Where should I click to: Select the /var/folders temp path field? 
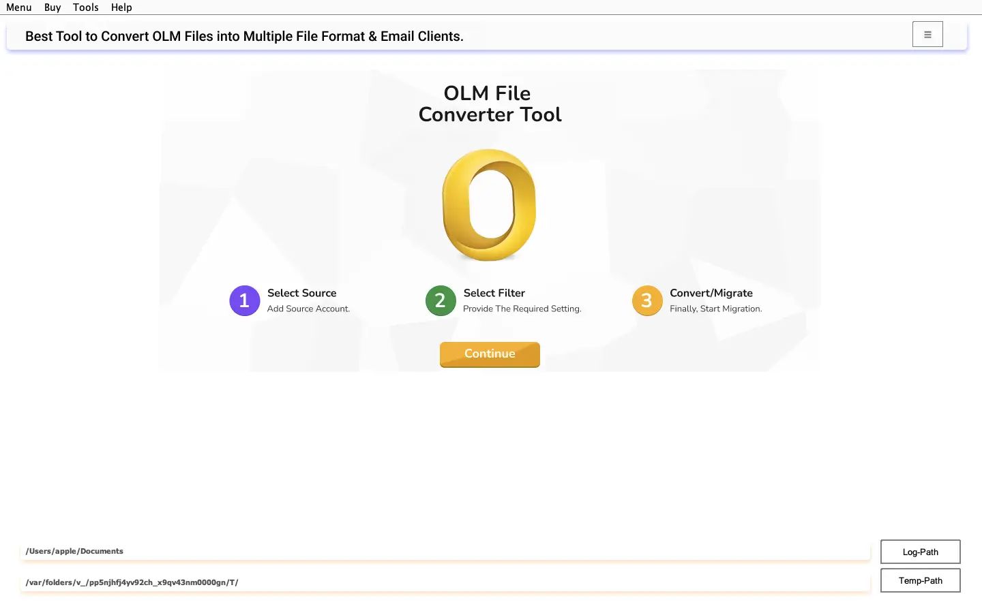click(443, 582)
